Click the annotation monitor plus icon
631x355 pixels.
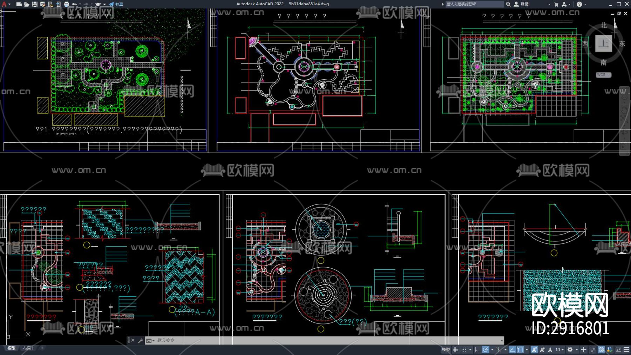pyautogui.click(x=584, y=349)
